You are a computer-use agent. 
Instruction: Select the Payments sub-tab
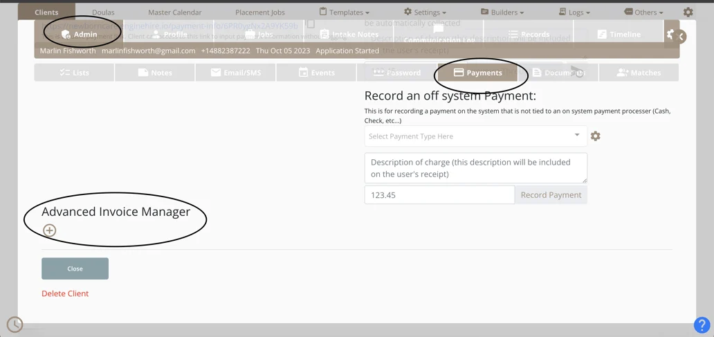(477, 73)
